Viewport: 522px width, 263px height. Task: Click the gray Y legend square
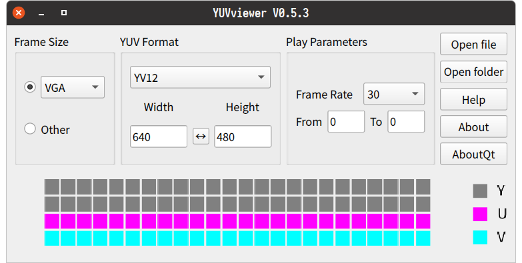[480, 191]
